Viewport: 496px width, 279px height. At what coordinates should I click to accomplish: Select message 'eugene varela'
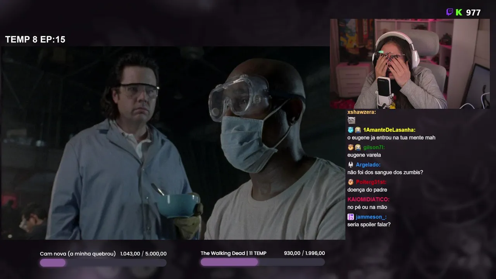tap(364, 155)
